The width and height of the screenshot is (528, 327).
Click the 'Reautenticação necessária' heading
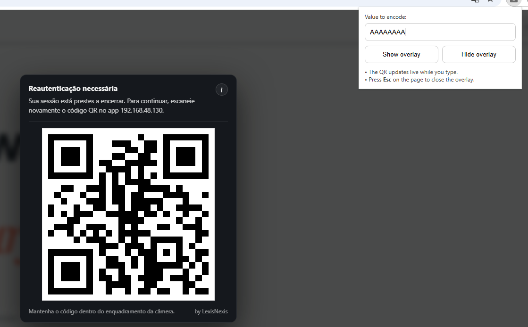coord(73,89)
